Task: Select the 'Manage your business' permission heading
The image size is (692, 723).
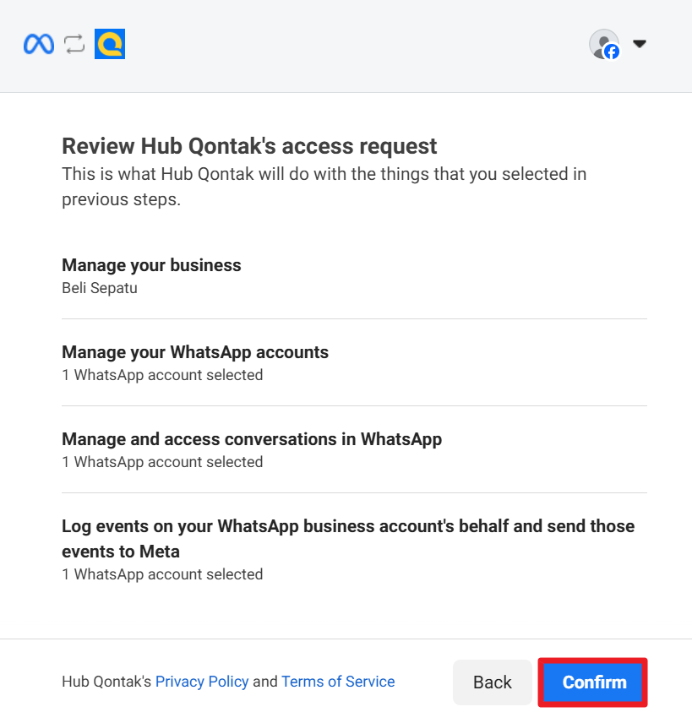Action: coord(151,265)
